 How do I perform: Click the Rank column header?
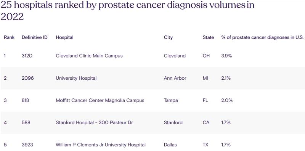pos(9,37)
